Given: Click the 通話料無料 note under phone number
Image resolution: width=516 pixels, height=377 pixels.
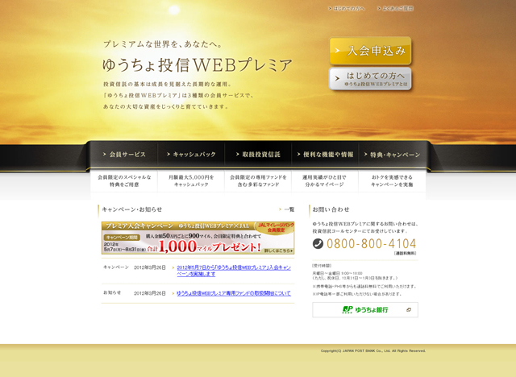Looking at the screenshot, I should pos(405,254).
